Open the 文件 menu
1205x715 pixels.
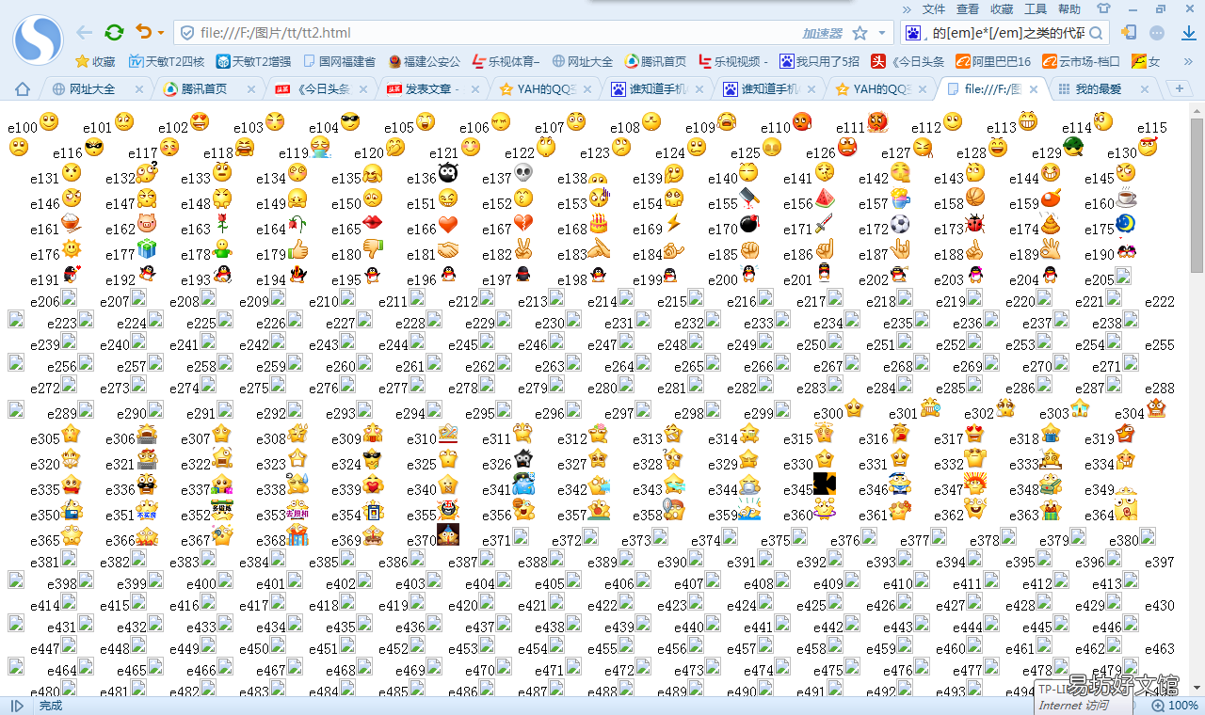[x=934, y=8]
